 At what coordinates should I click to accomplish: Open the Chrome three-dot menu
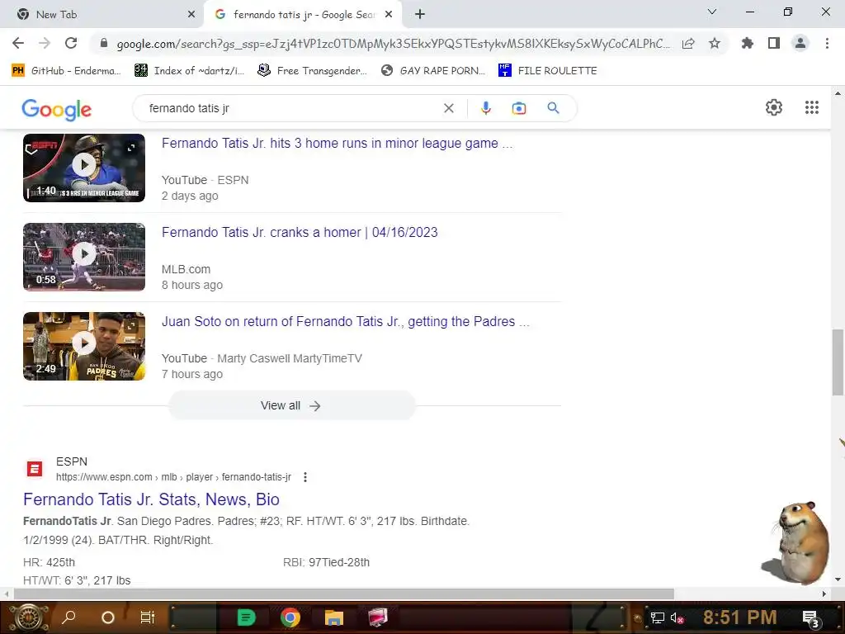click(827, 43)
